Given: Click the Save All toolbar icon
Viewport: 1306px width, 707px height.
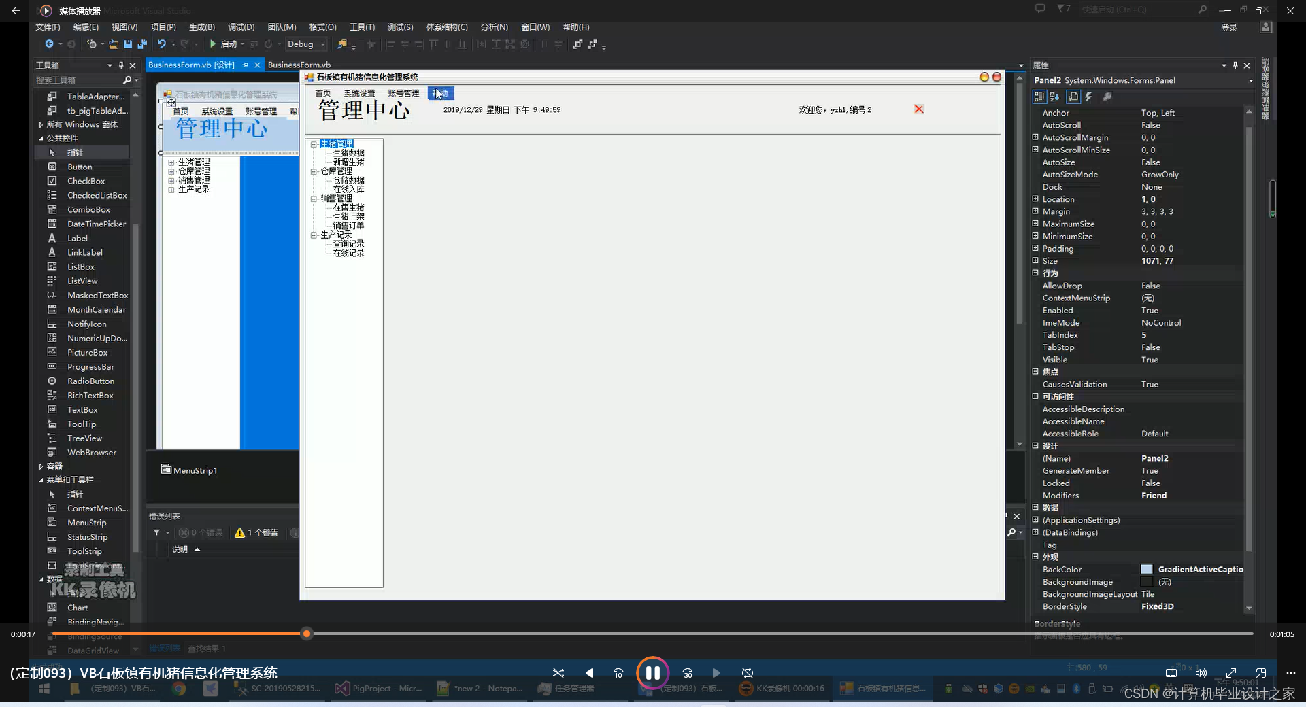Looking at the screenshot, I should coord(142,44).
